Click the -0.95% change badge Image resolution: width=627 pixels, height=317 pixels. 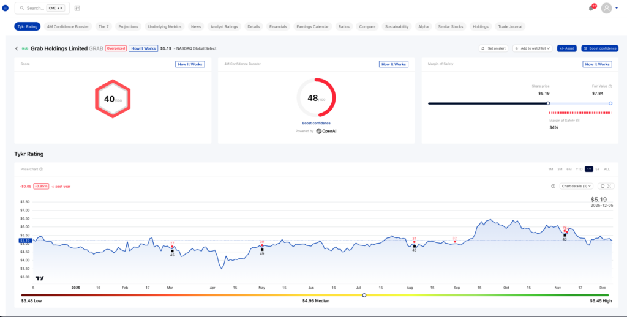tap(41, 186)
